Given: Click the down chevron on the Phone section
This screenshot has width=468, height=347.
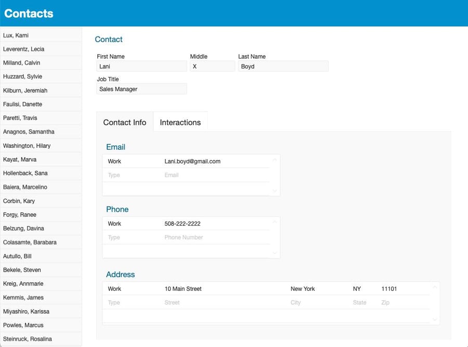Looking at the screenshot, I should (275, 254).
